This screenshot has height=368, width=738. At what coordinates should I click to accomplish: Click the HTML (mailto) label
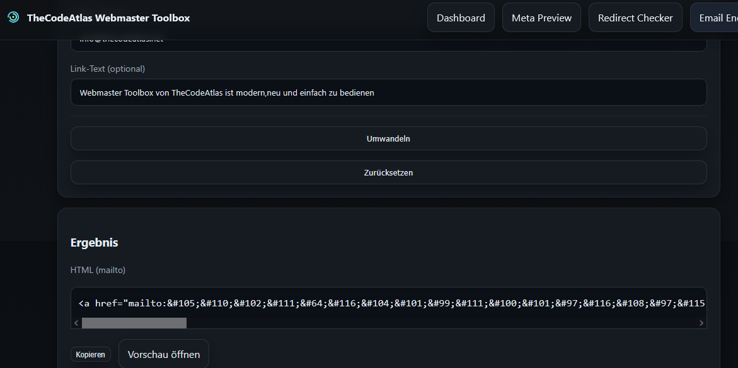pyautogui.click(x=98, y=270)
